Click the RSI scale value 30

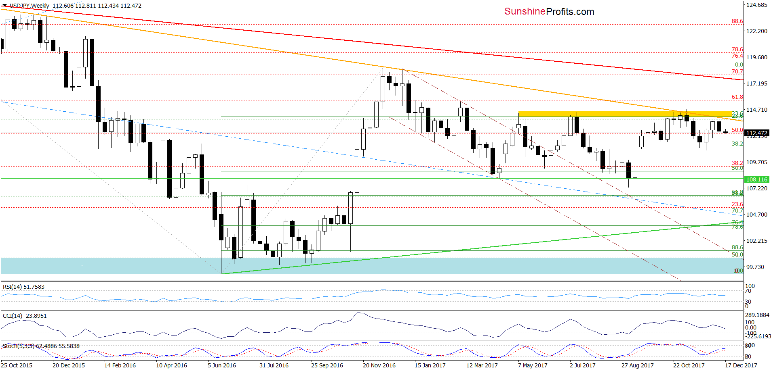(x=748, y=302)
